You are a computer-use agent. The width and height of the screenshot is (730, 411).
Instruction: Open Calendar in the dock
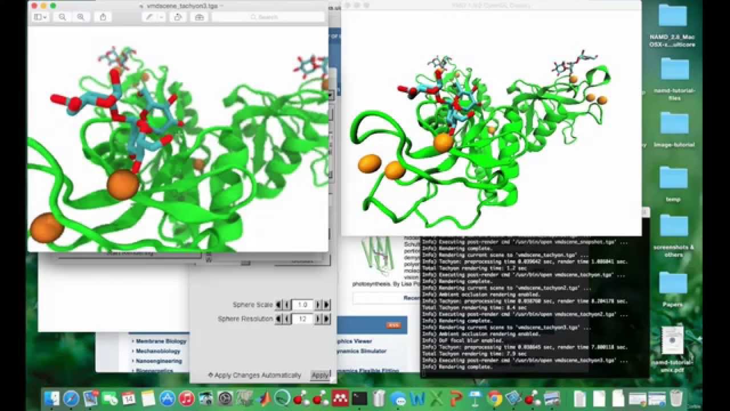tap(128, 398)
